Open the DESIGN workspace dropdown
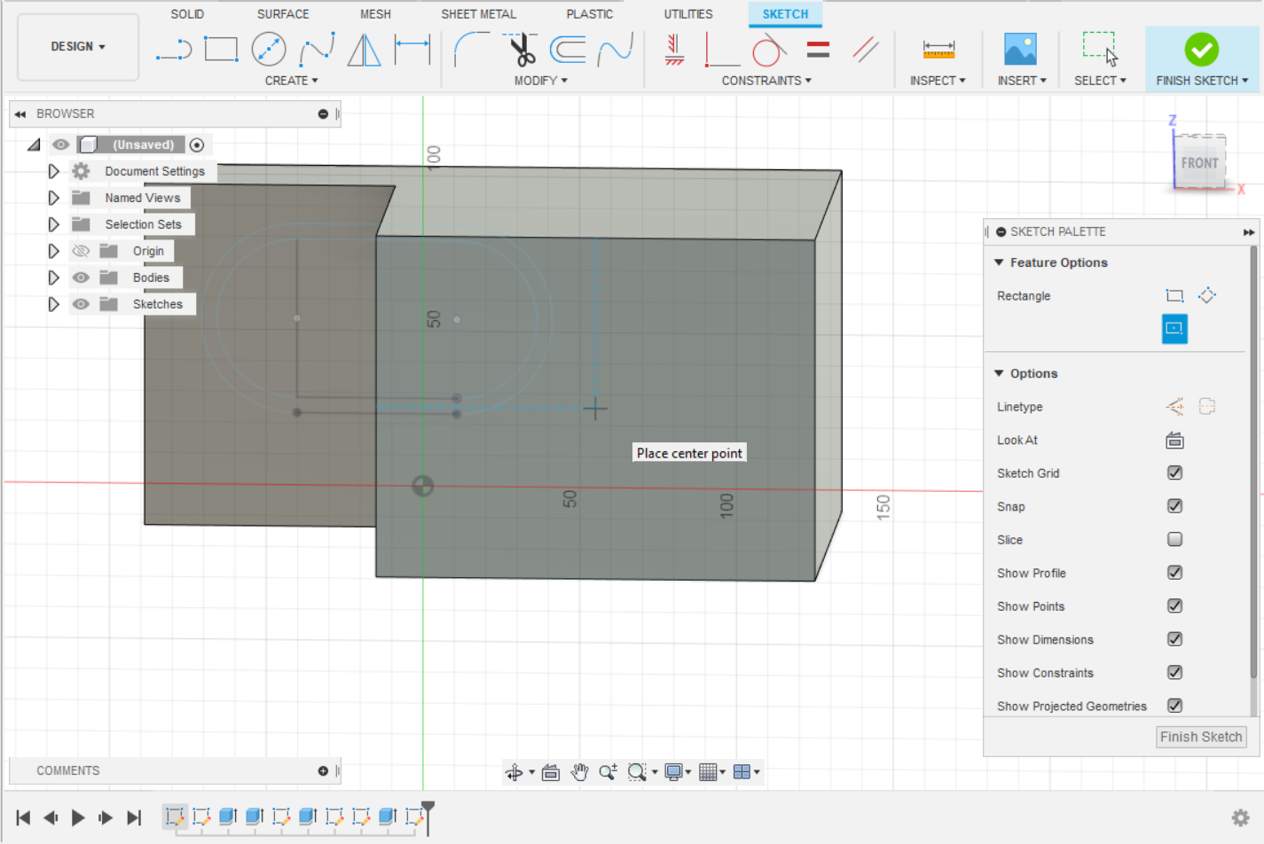 click(78, 46)
